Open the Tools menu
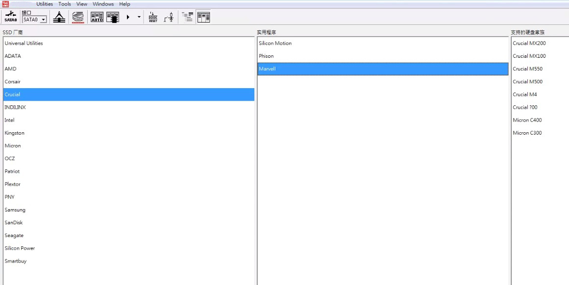569x285 pixels. [65, 4]
